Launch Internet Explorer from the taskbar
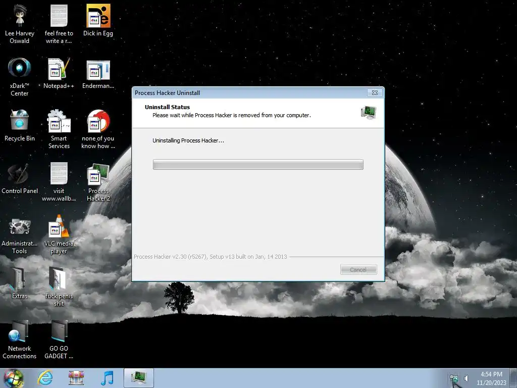The image size is (517, 388). 45,378
